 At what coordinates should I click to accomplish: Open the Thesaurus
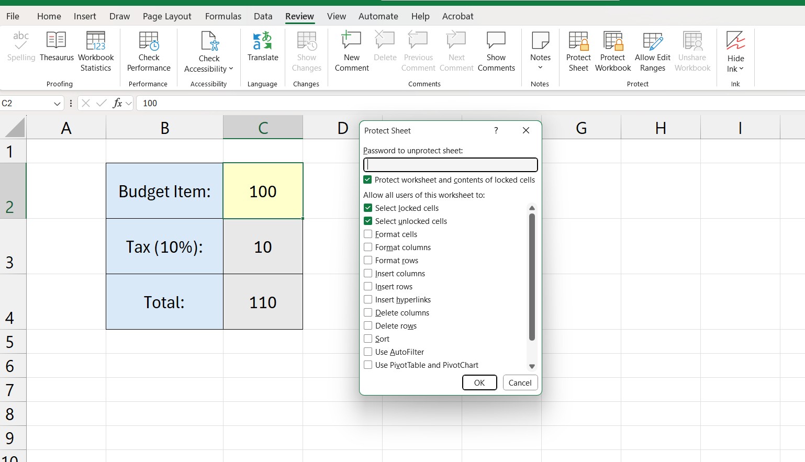(x=56, y=50)
